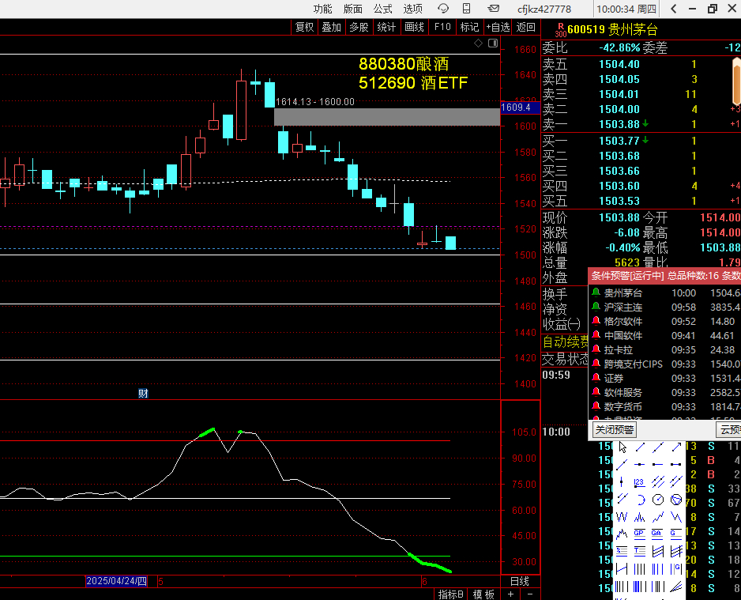This screenshot has height=600, width=741.
Task: Open the 功能 menu
Action: [322, 9]
